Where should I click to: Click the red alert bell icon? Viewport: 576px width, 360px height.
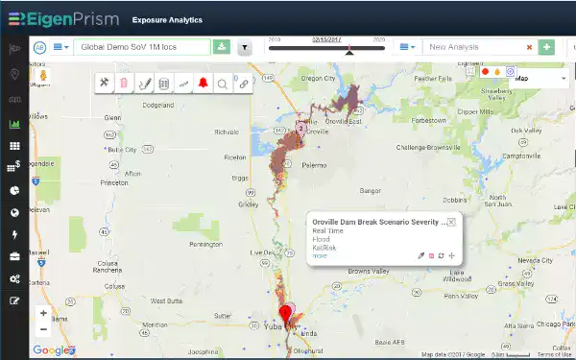(x=204, y=83)
